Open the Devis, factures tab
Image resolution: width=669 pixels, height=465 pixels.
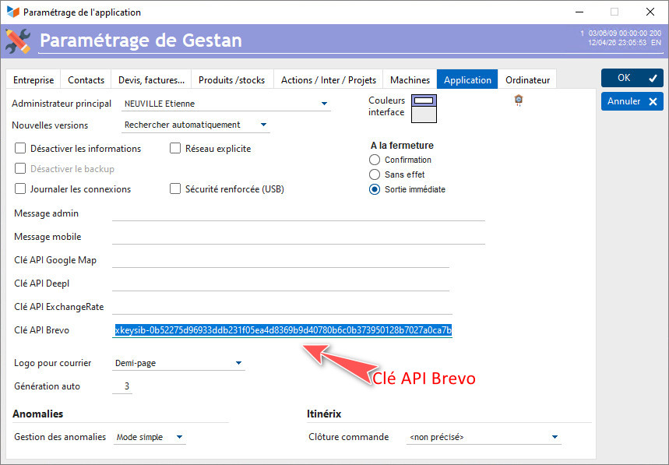click(x=151, y=80)
